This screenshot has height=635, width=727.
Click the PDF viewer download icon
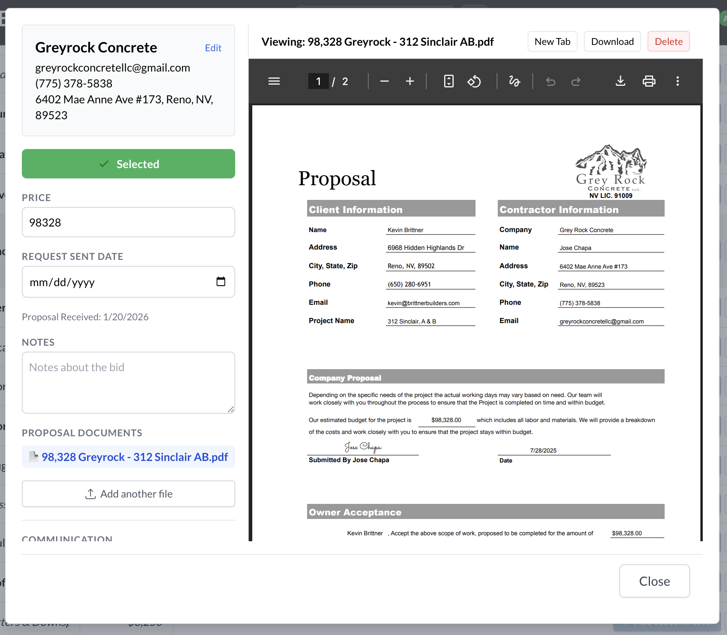620,81
